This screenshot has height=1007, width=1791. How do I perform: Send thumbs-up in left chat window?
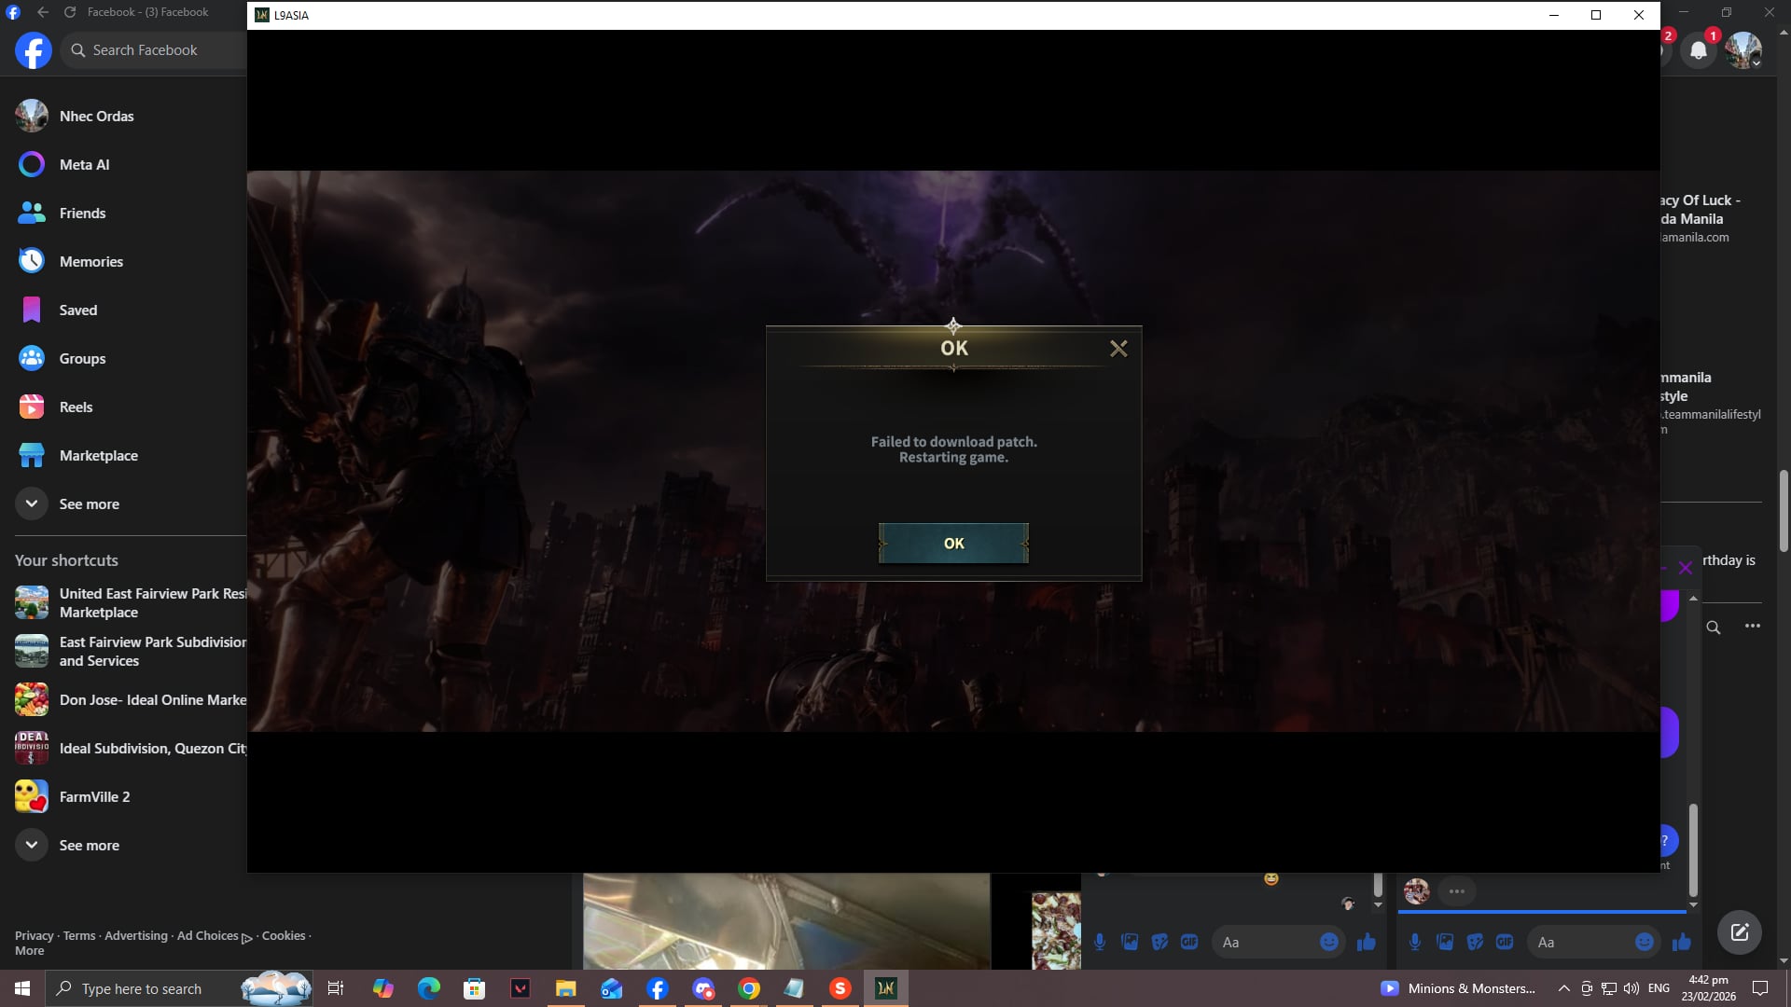coord(1367,943)
